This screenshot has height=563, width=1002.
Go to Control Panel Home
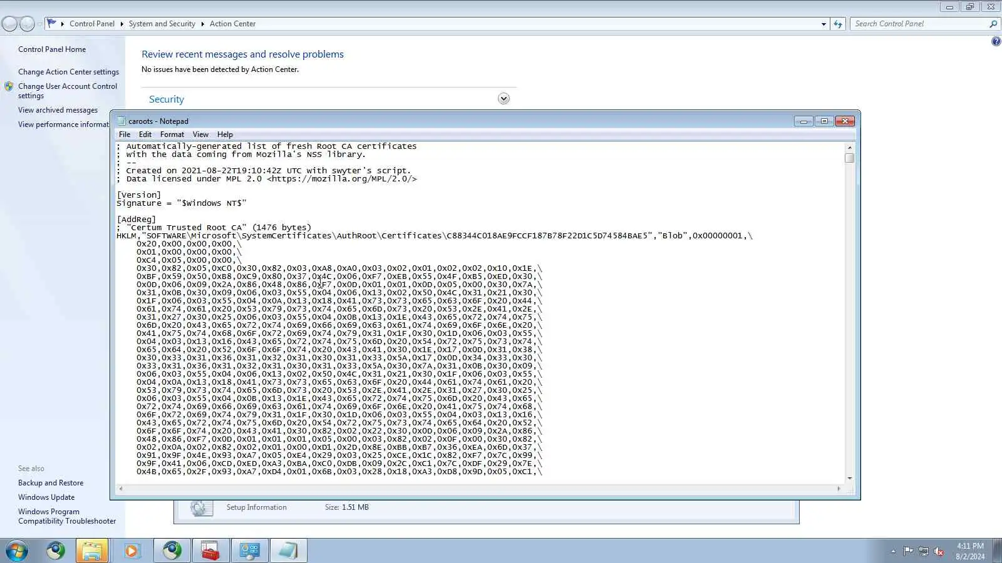(52, 49)
